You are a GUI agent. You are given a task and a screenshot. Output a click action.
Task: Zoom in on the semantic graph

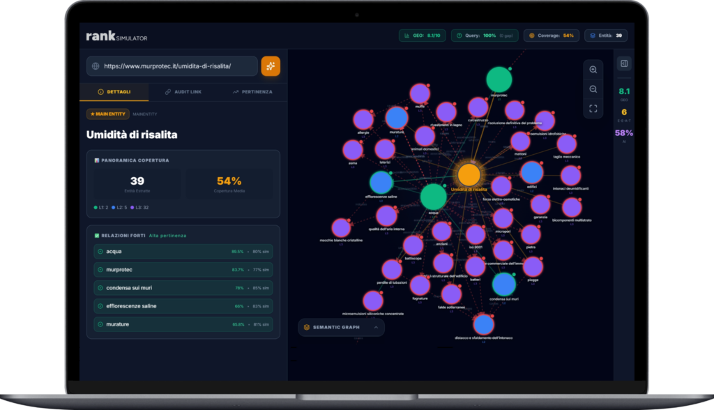(593, 70)
